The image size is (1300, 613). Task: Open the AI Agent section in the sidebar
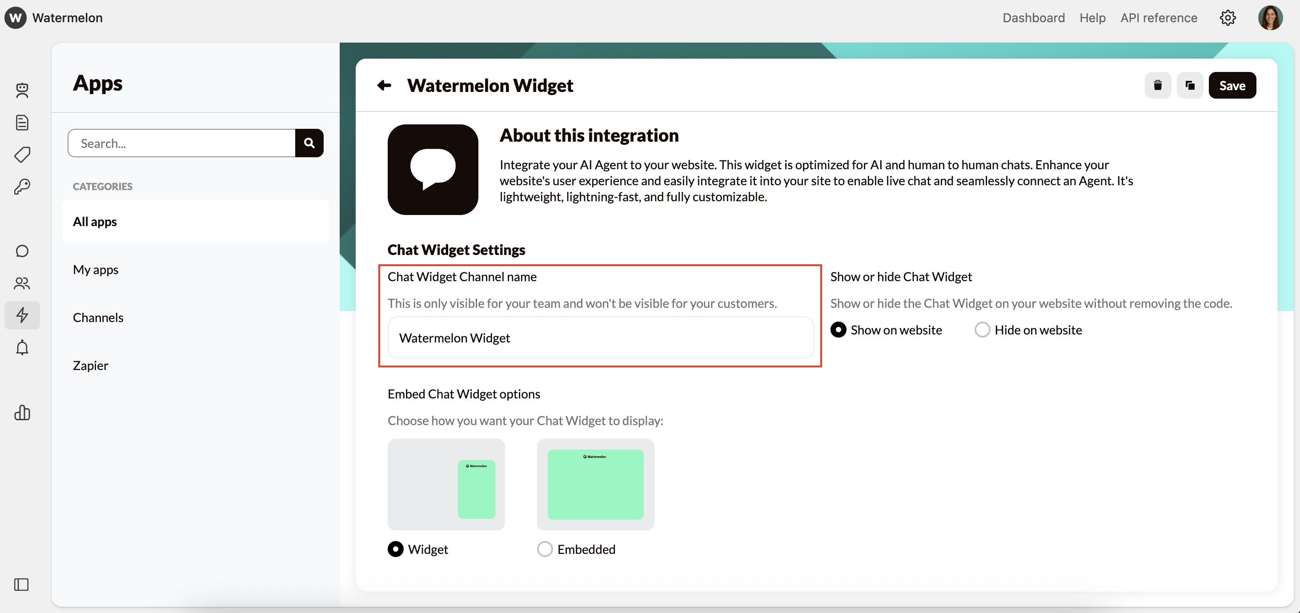pos(22,91)
